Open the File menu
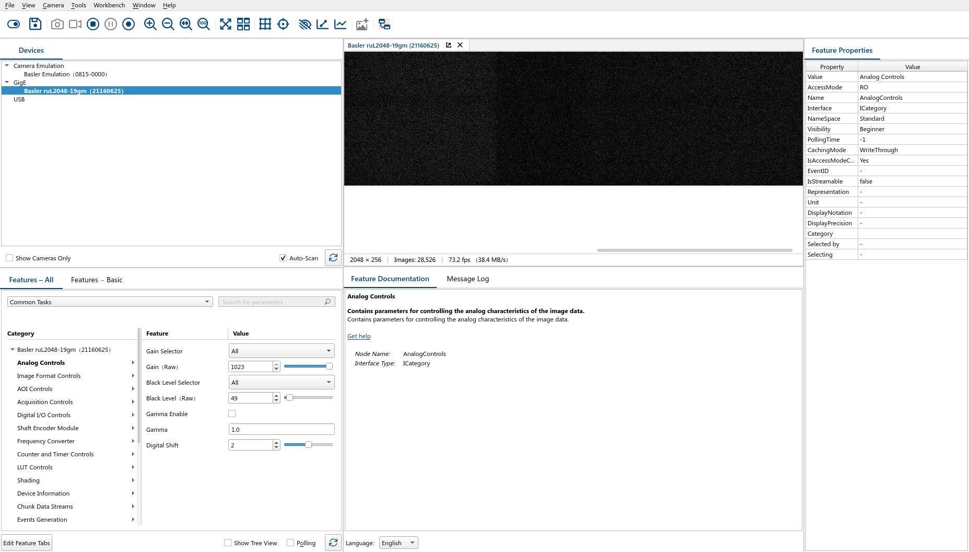The width and height of the screenshot is (969, 552). click(9, 5)
